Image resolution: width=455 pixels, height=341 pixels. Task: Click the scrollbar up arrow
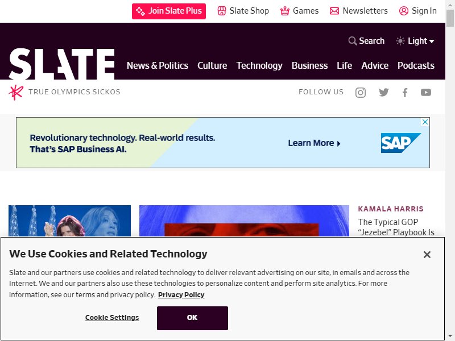pos(450,5)
